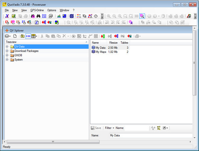
Task: Click the map icon next to Xplorer icon
Action: pyautogui.click(x=13, y=16)
